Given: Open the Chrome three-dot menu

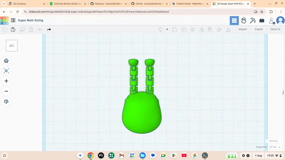Looking at the screenshot, I should pyautogui.click(x=281, y=12).
